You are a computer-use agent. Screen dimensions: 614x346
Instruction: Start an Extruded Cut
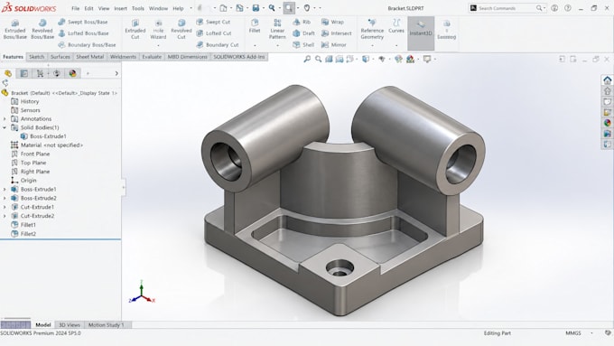coord(135,30)
